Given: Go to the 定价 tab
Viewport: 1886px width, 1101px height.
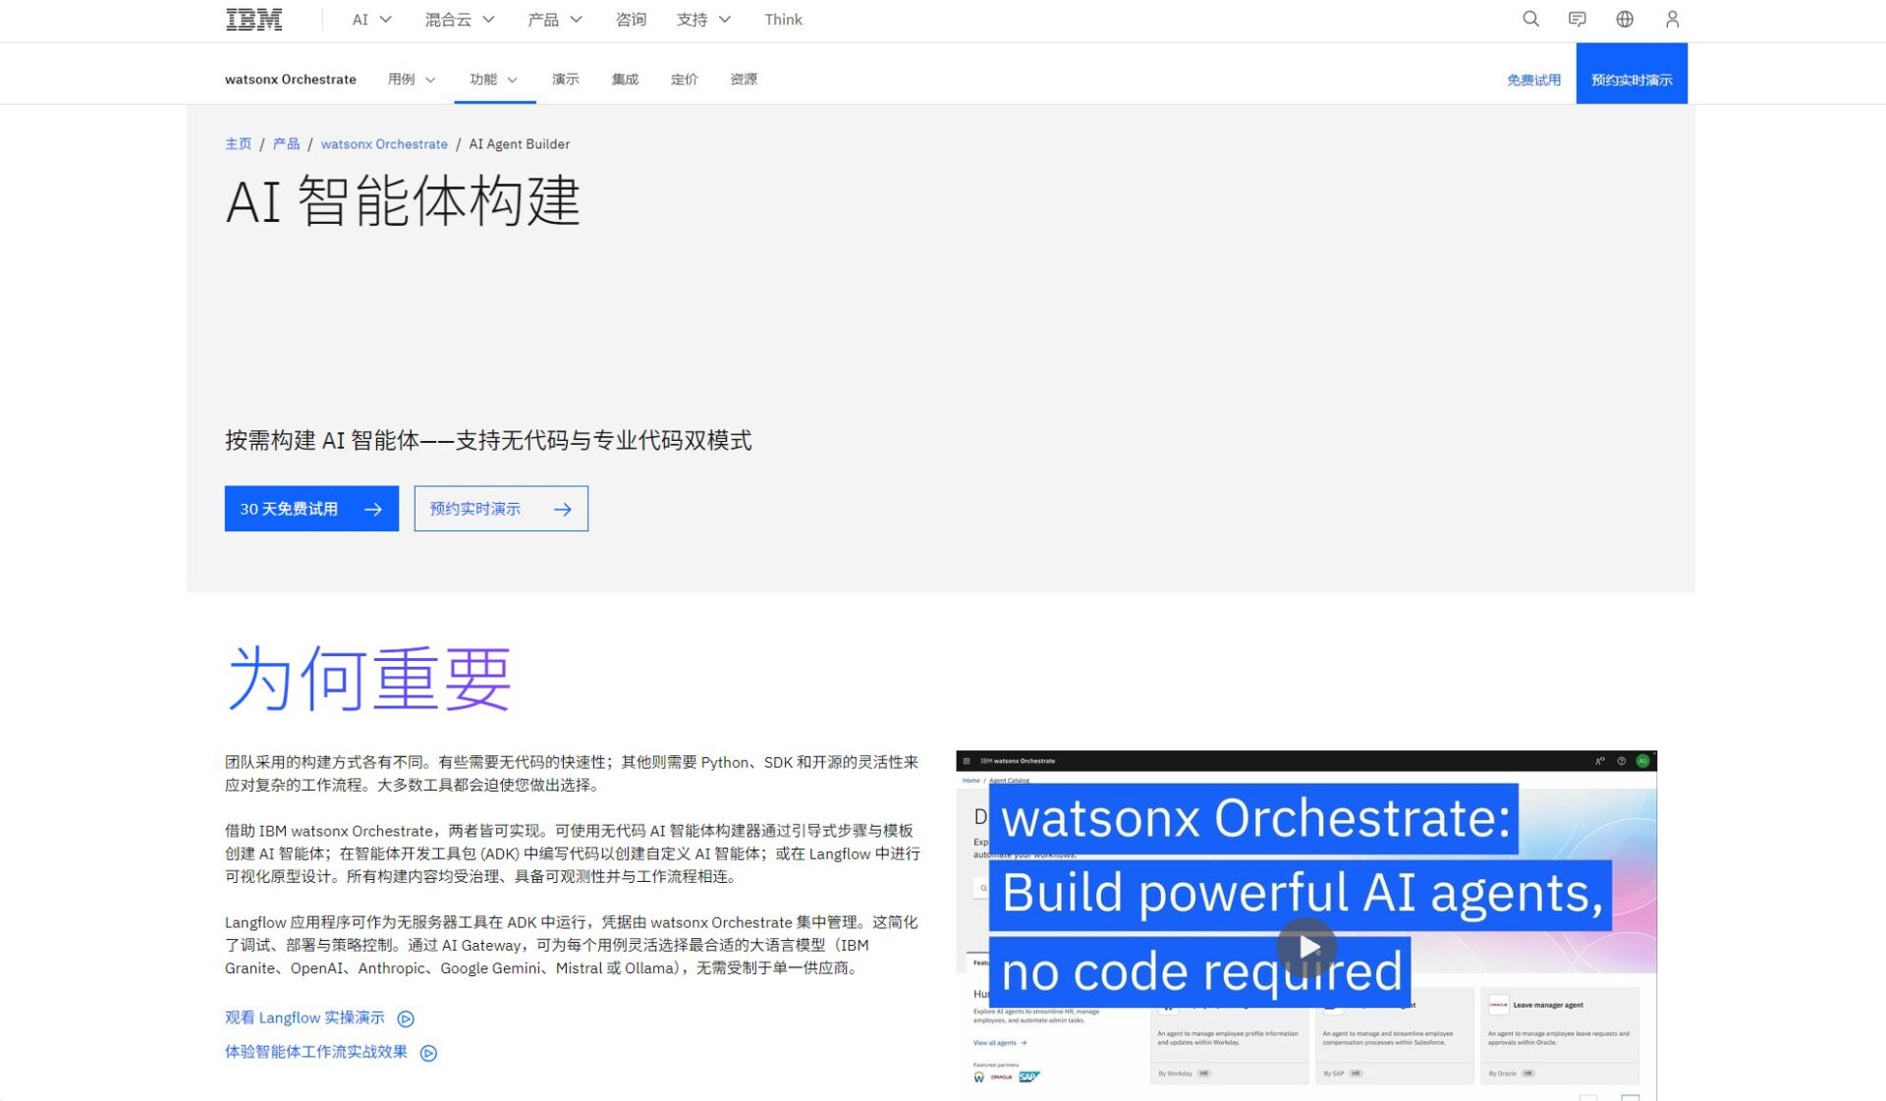Looking at the screenshot, I should tap(684, 80).
